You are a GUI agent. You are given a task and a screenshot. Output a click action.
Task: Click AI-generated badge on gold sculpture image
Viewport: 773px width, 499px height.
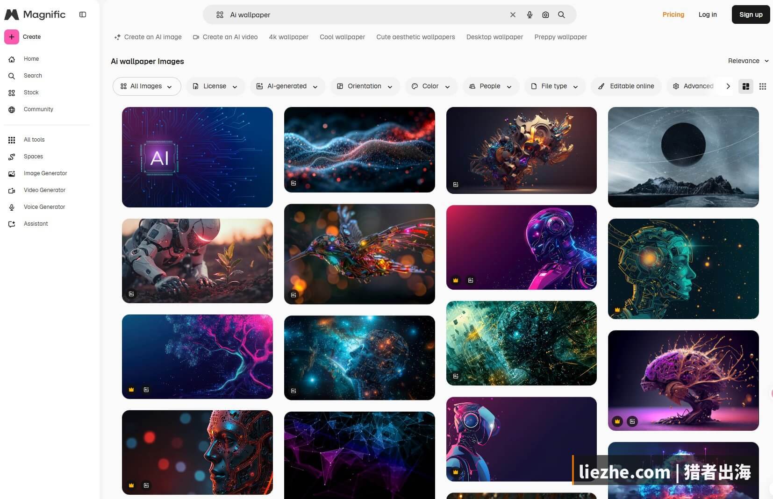456,185
